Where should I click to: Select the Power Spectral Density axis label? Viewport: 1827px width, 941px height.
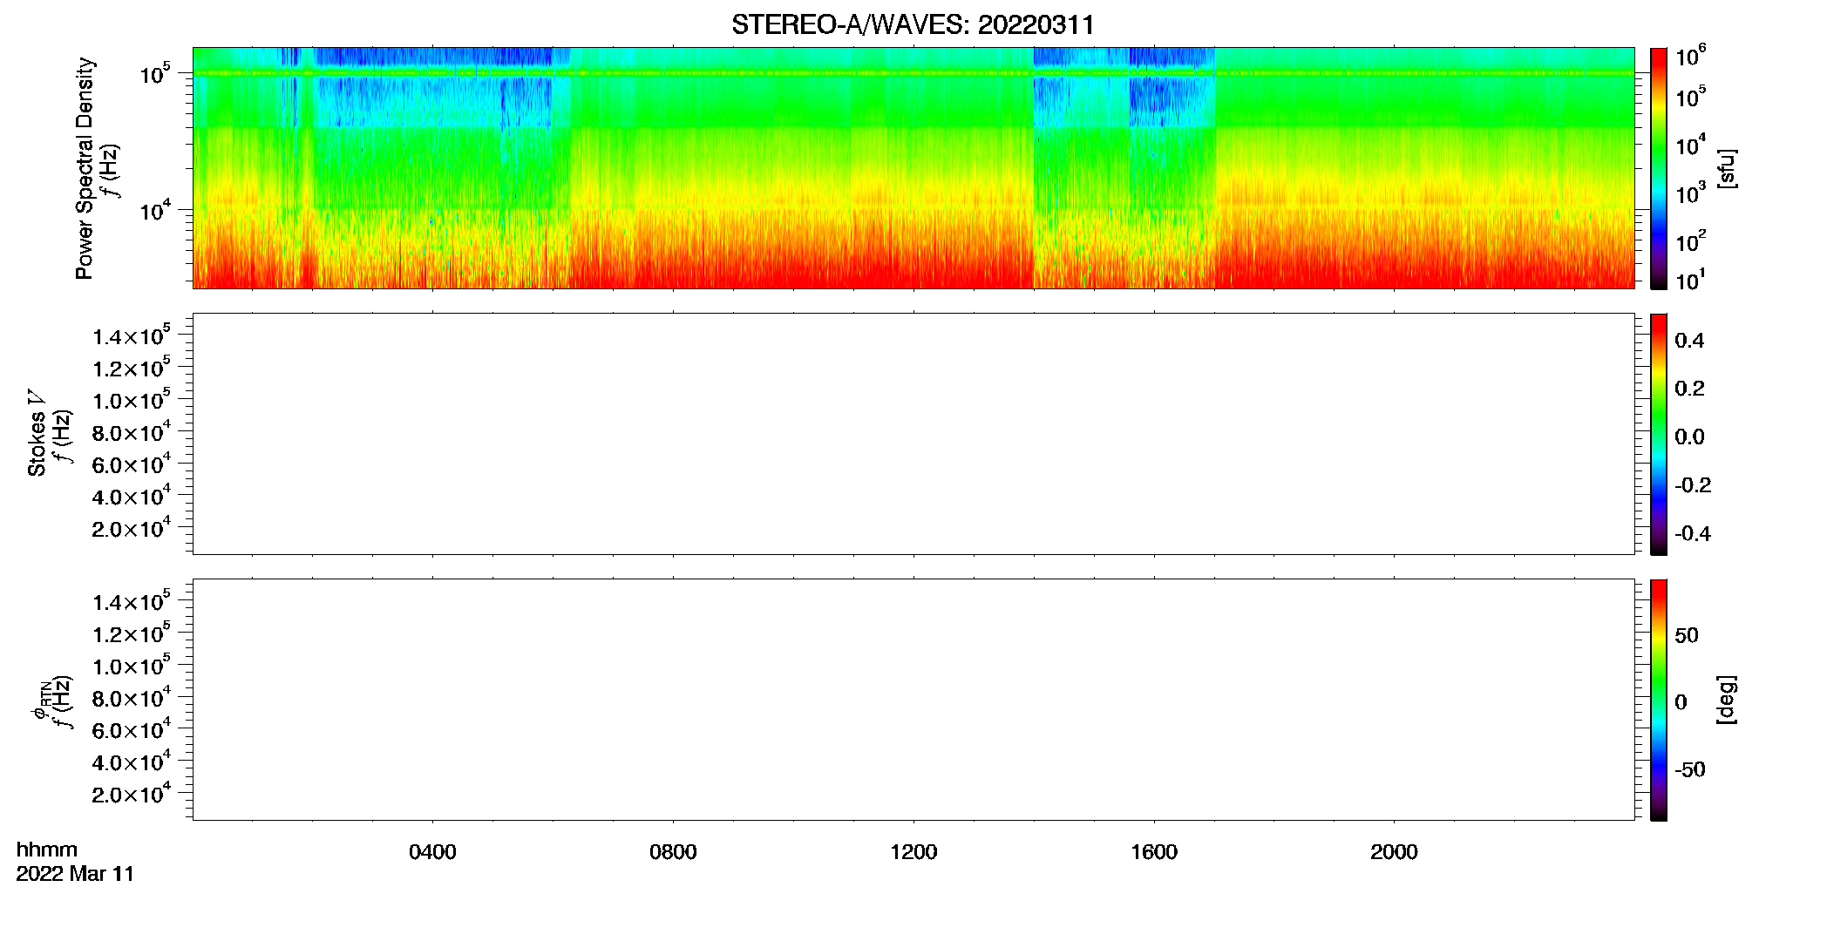point(85,168)
